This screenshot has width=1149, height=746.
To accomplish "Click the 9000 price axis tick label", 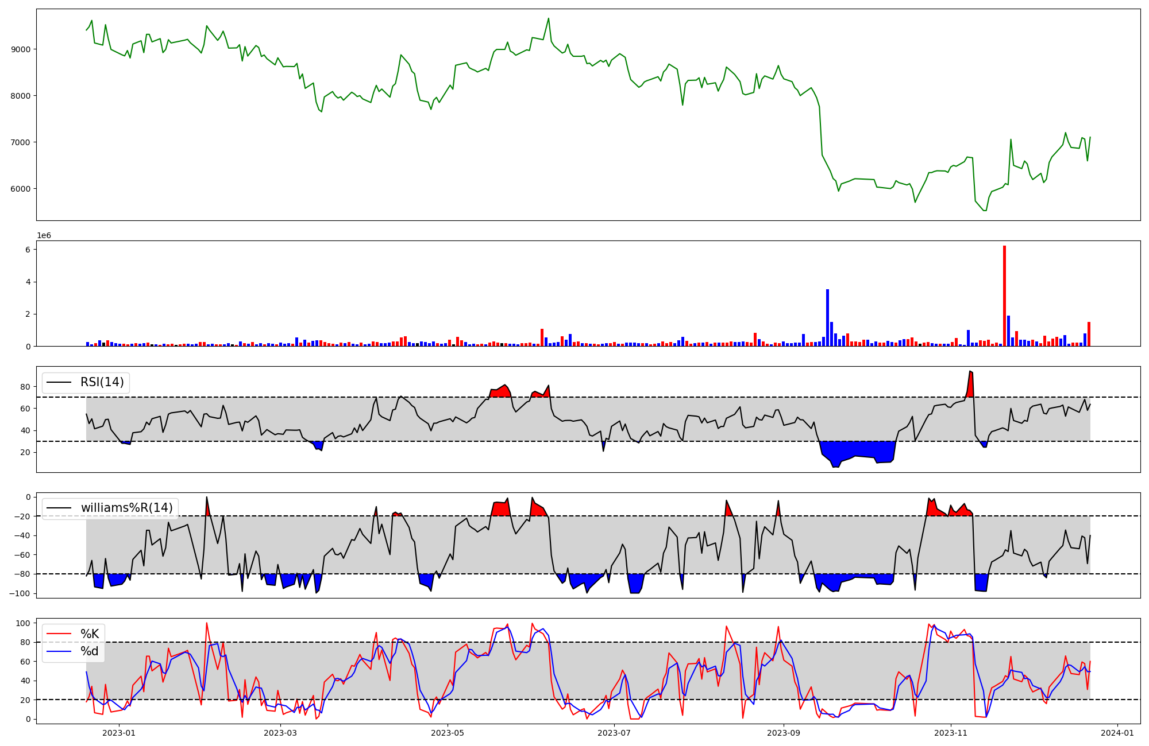I will pos(21,49).
